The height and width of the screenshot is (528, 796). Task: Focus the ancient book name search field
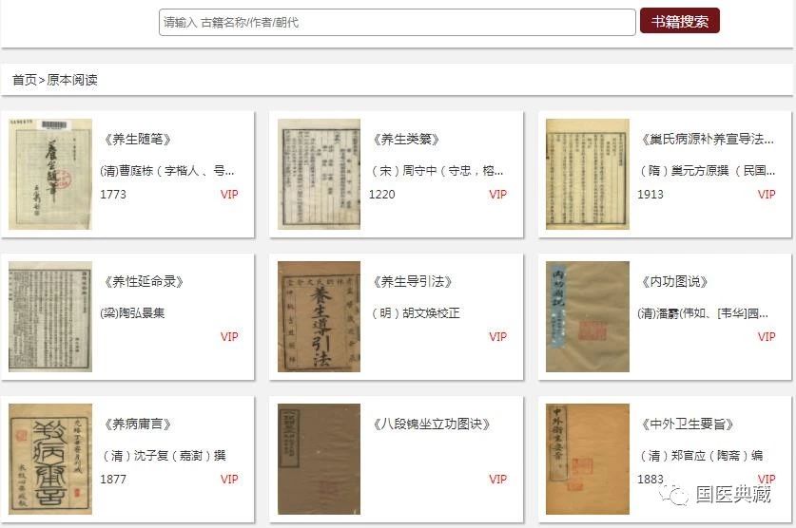[x=397, y=22]
